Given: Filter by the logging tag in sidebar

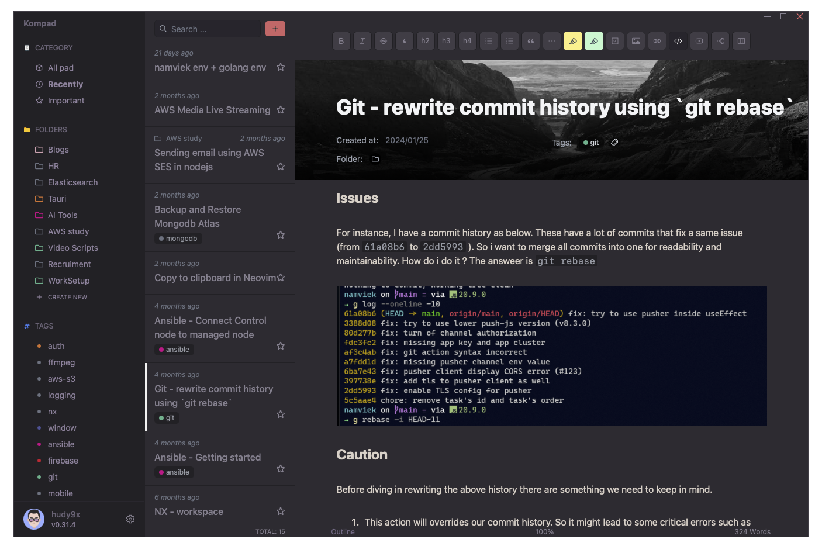Looking at the screenshot, I should point(62,395).
